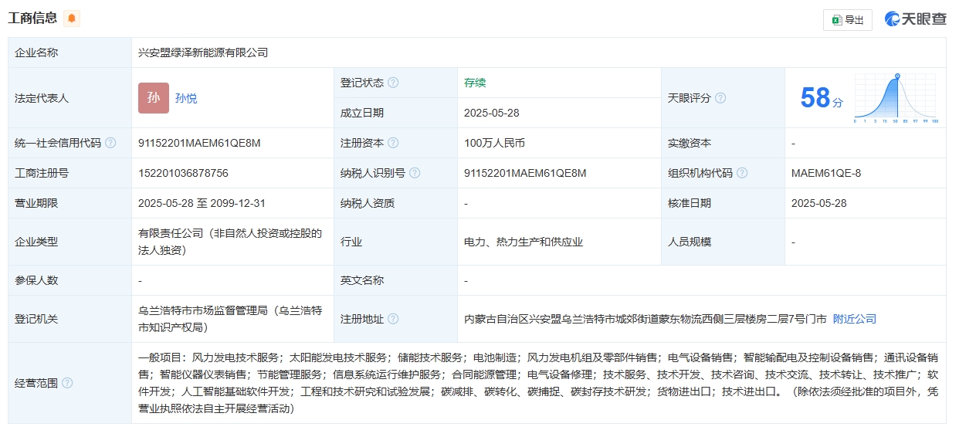
Task: Click the 参保人数 label
Action: coord(36,280)
